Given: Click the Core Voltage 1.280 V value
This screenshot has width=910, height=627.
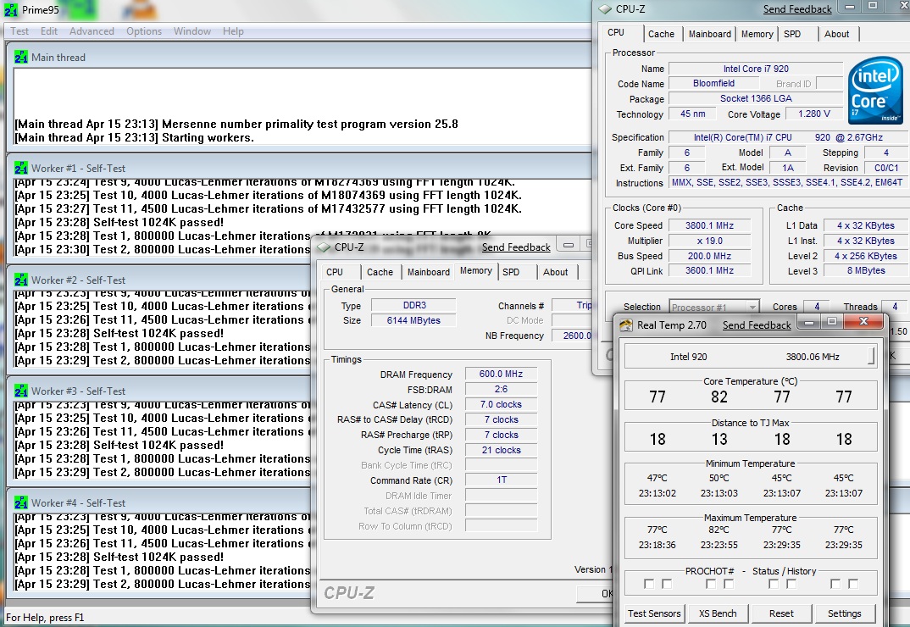Looking at the screenshot, I should click(813, 114).
